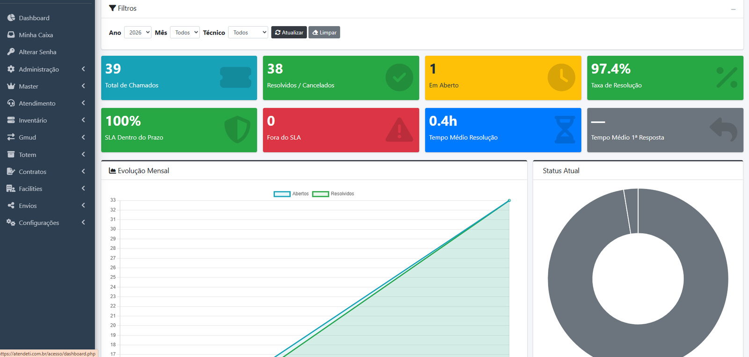Click the Envios share icon
The height and width of the screenshot is (357, 749).
click(11, 205)
